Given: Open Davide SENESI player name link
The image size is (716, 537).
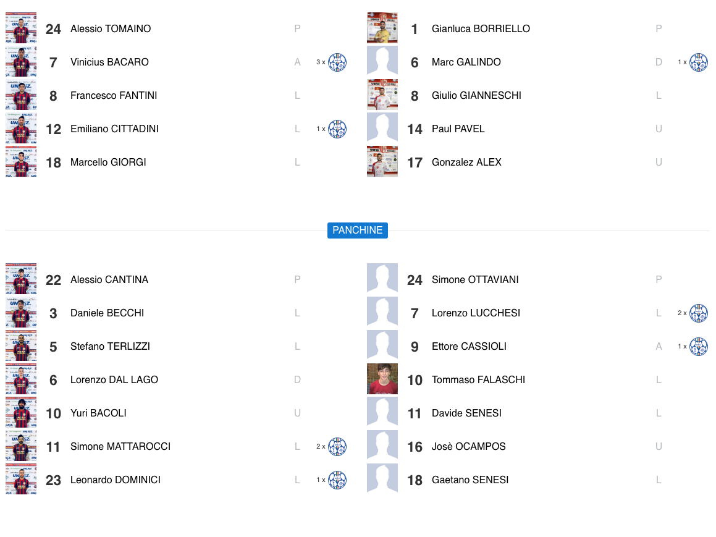Looking at the screenshot, I should point(466,413).
